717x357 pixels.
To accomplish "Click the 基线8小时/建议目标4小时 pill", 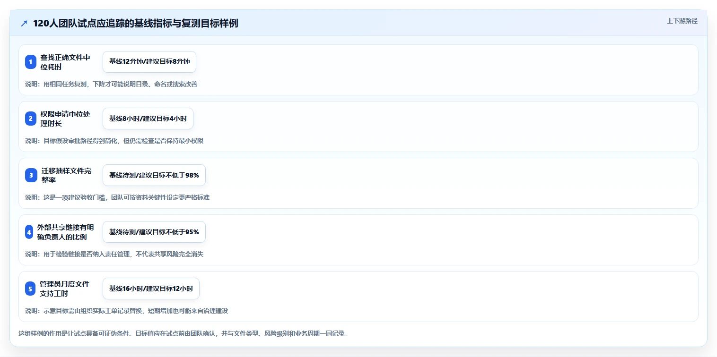I will (148, 119).
